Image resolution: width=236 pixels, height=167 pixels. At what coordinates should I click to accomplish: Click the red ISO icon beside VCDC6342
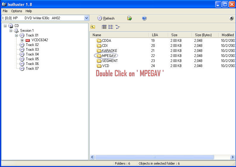[28, 40]
